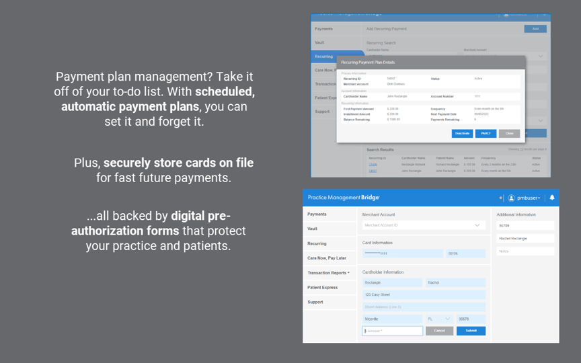Click the masked card number field ending 1111
Screen dimensions: 581x363
click(x=402, y=253)
